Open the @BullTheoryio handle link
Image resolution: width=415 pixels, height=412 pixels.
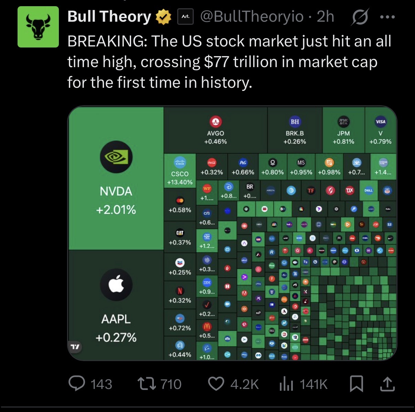[252, 17]
